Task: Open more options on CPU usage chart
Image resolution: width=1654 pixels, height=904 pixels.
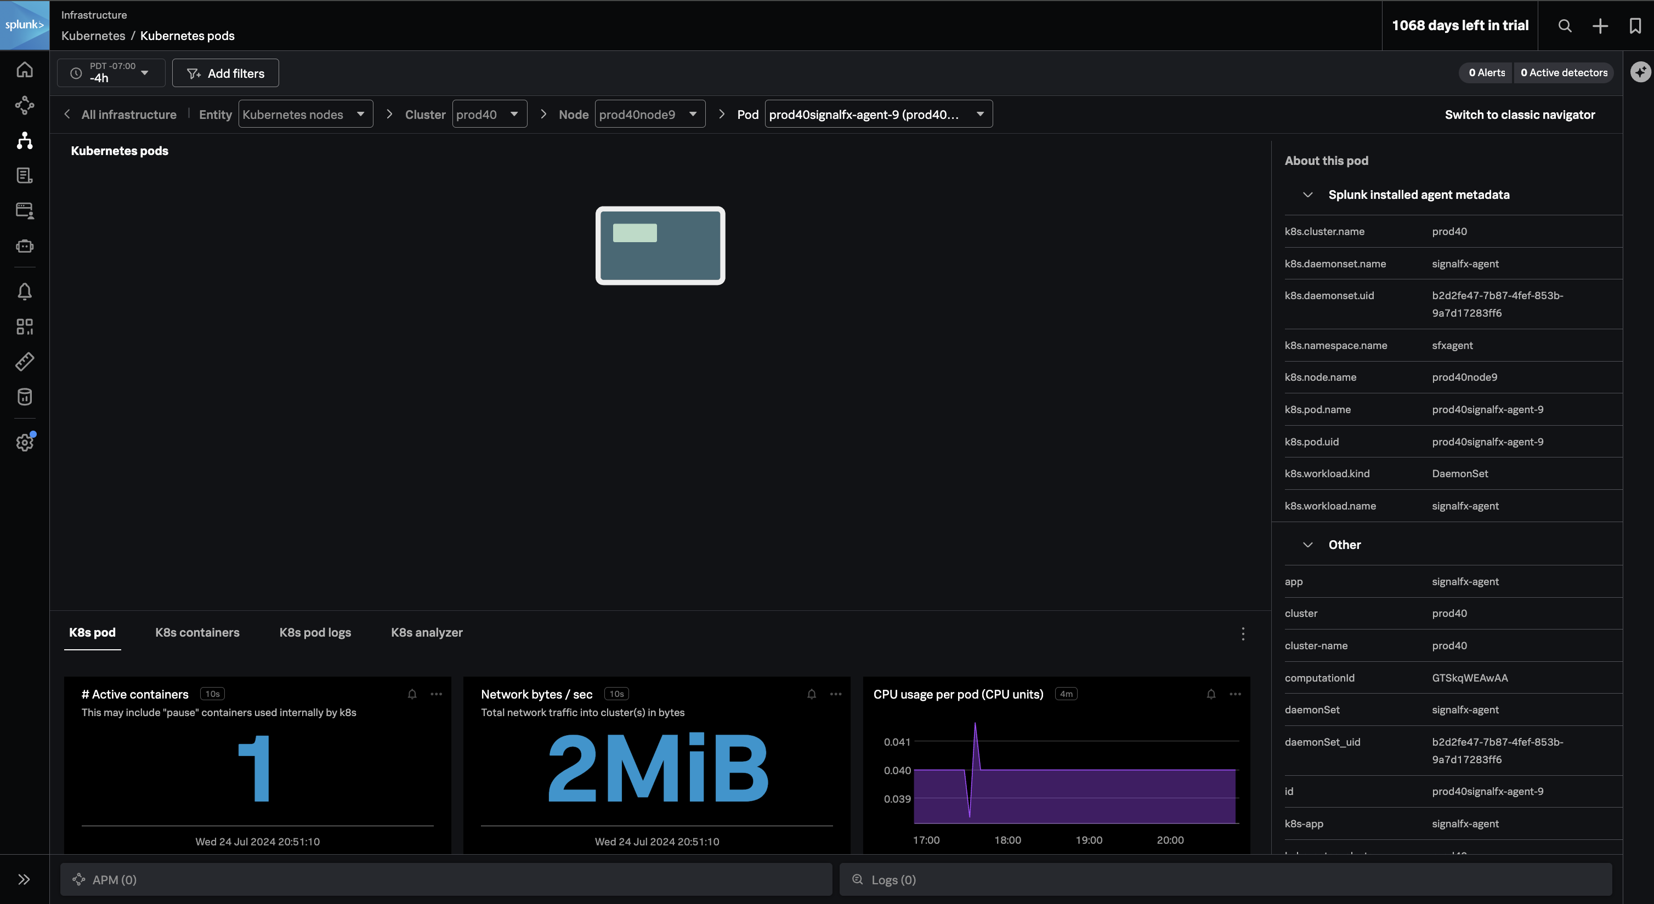Action: [x=1234, y=694]
